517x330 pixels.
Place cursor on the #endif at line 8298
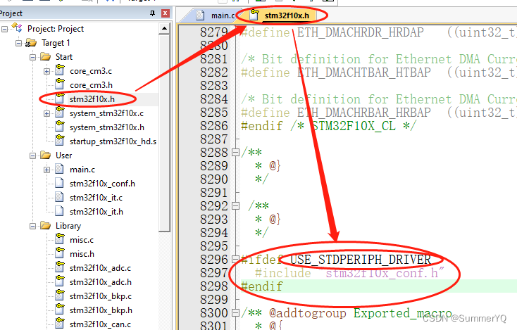click(x=262, y=286)
